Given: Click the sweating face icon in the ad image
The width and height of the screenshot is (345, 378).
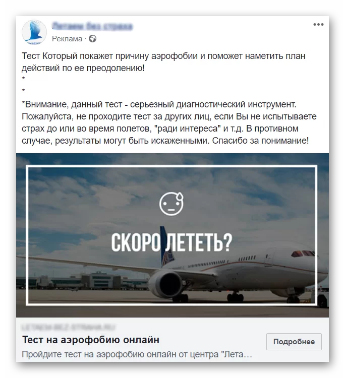Looking at the screenshot, I should click(x=171, y=204).
